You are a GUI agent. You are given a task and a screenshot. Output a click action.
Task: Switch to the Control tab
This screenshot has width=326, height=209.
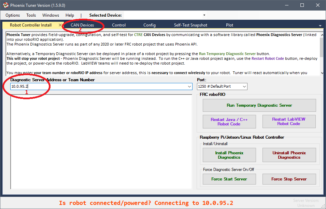pyautogui.click(x=119, y=25)
